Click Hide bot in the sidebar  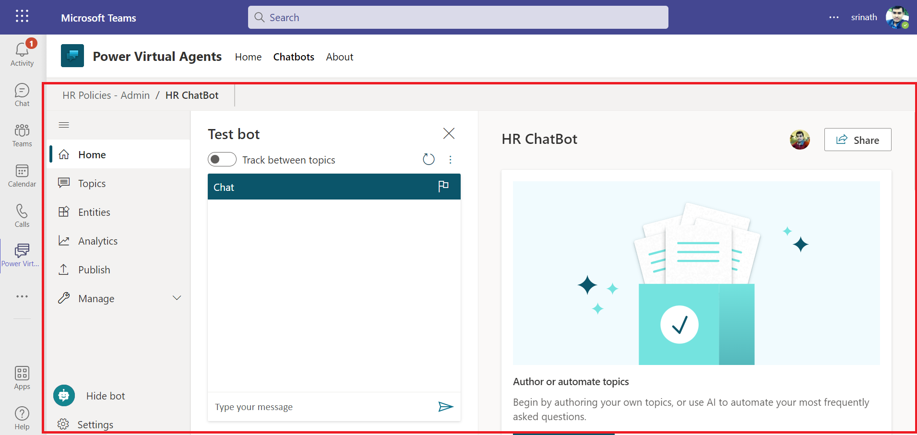tap(105, 396)
